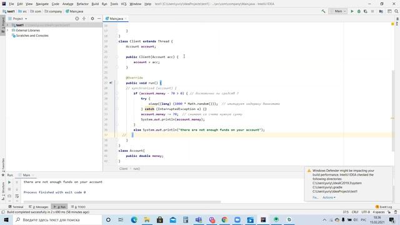This screenshot has height=225, width=400.
Task: Click the Build project hammer icon
Action: click(323, 11)
